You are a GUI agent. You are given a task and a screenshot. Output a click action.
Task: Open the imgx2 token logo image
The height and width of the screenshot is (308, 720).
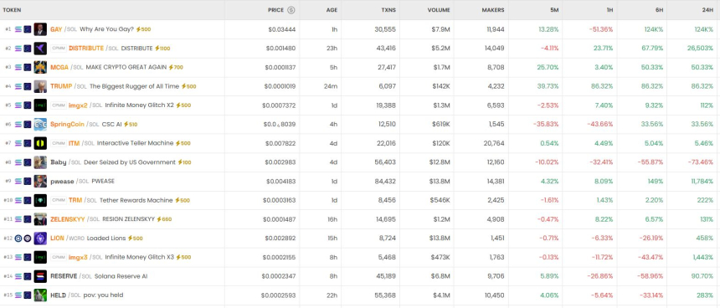[40, 105]
